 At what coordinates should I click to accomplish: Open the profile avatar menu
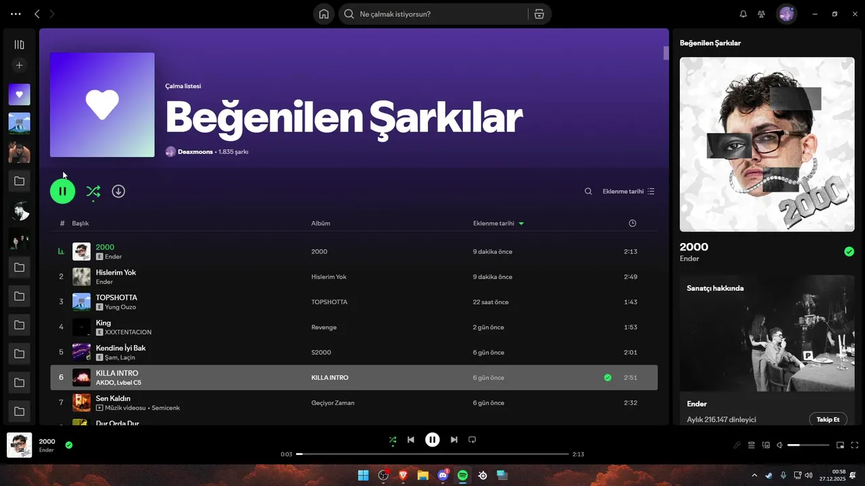coord(787,13)
